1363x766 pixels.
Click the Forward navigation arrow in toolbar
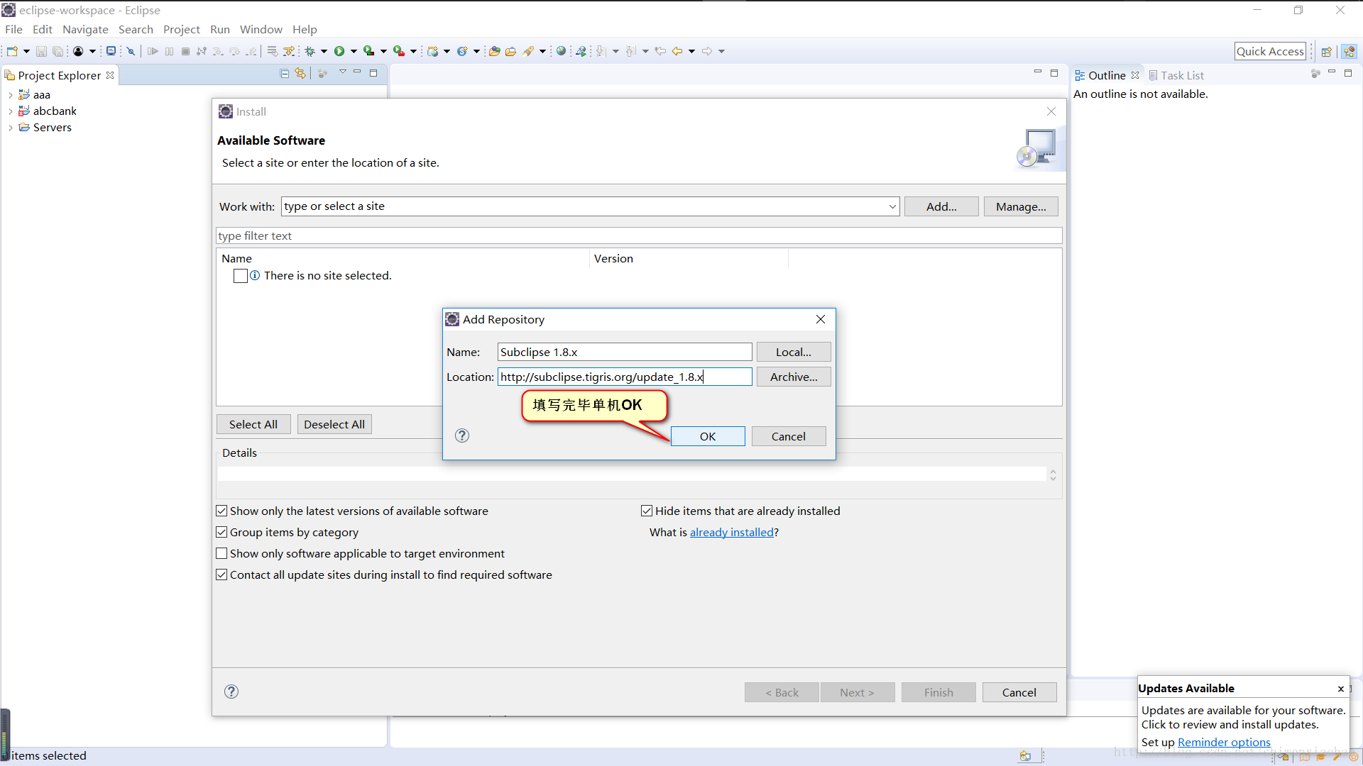click(x=707, y=51)
